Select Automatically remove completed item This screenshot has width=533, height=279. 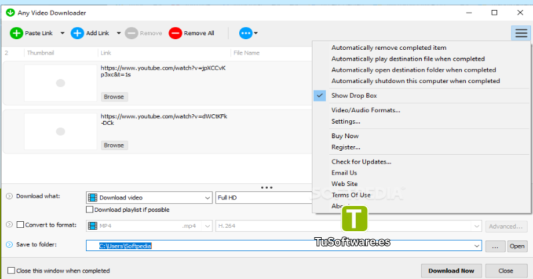tap(389, 48)
